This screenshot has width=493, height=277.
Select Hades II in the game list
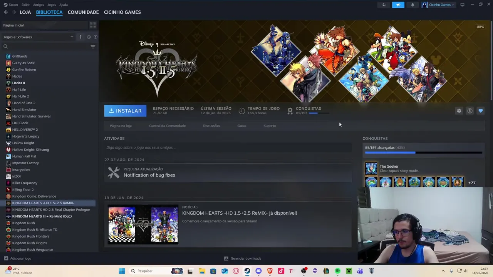pos(18,83)
